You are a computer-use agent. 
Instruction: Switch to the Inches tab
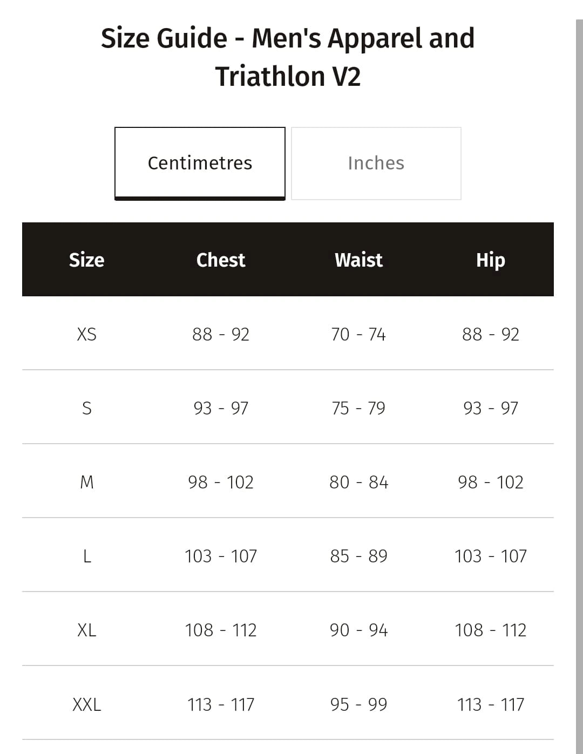(376, 163)
